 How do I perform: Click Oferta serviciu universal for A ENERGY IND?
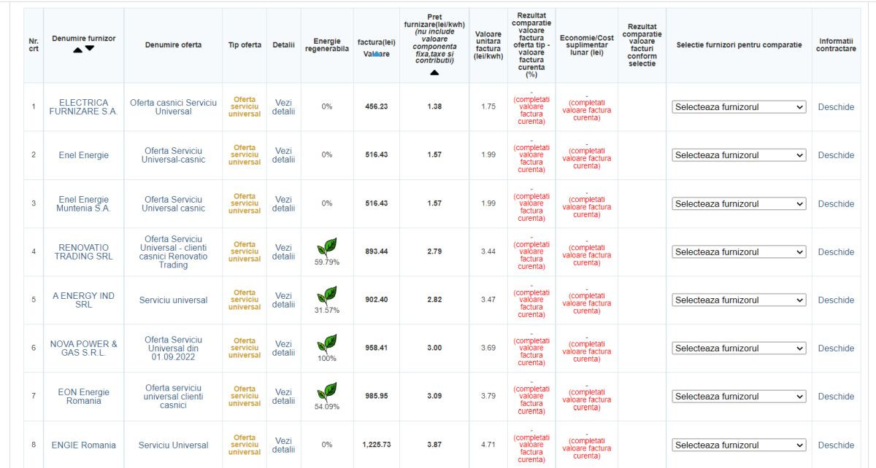click(245, 300)
